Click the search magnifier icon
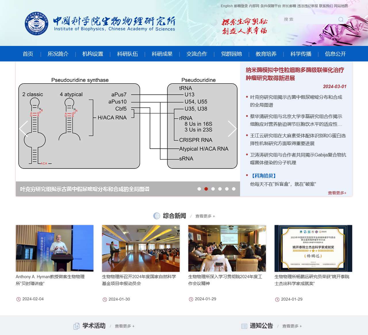Viewport: 368px width, 335px height. tap(341, 19)
